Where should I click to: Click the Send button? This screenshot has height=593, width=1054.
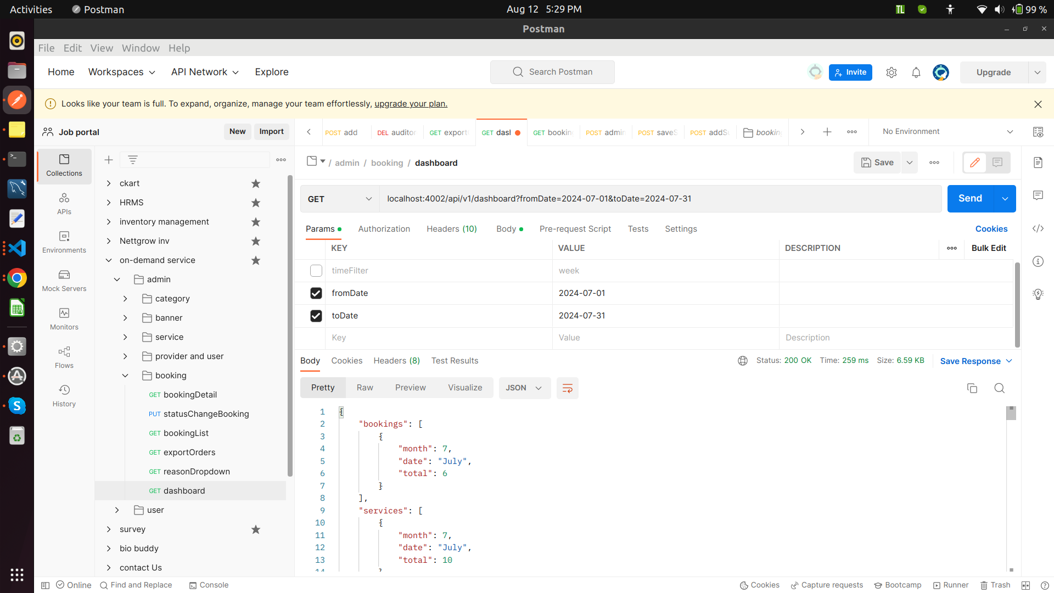(x=969, y=199)
